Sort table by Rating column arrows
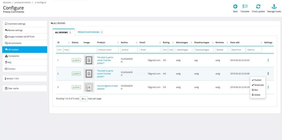 [173, 42]
